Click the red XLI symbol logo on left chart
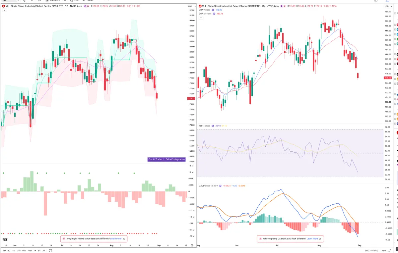398x253 pixels. 3,6
